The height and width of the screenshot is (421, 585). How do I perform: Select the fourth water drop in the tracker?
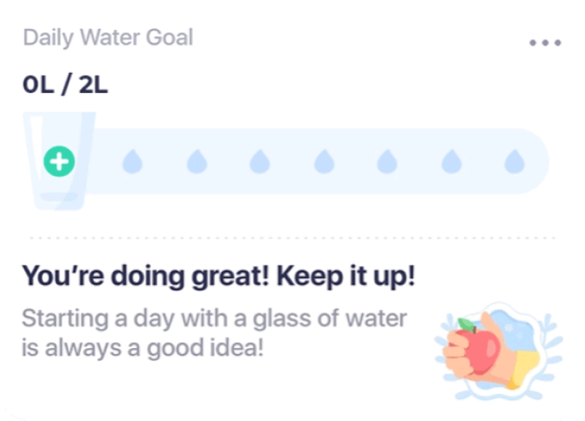pos(324,161)
